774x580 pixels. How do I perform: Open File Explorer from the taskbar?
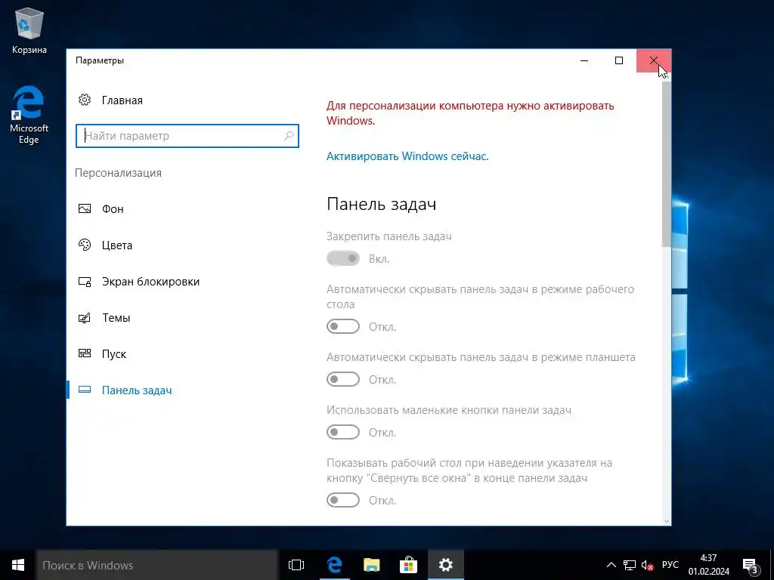click(x=371, y=565)
